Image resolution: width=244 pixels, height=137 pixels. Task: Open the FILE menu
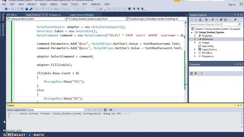coord(4,4)
